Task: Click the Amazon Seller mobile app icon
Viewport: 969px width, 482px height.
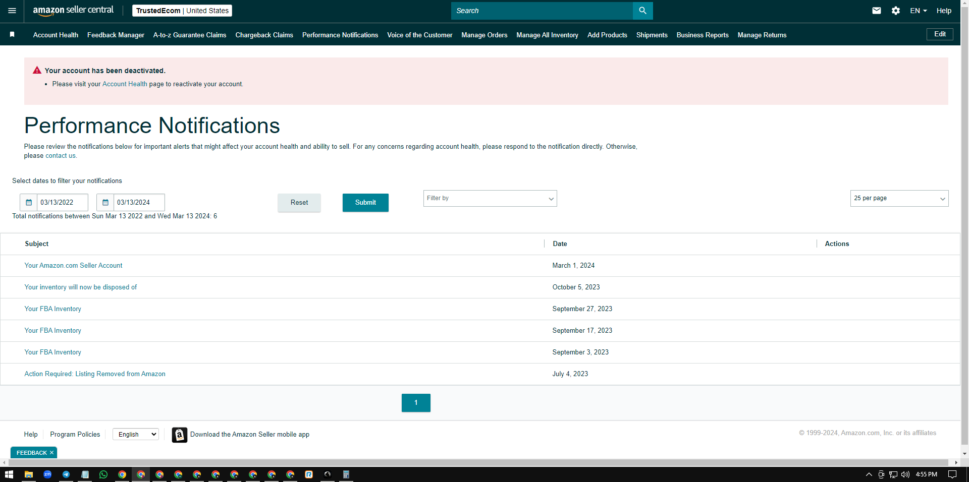Action: [180, 435]
